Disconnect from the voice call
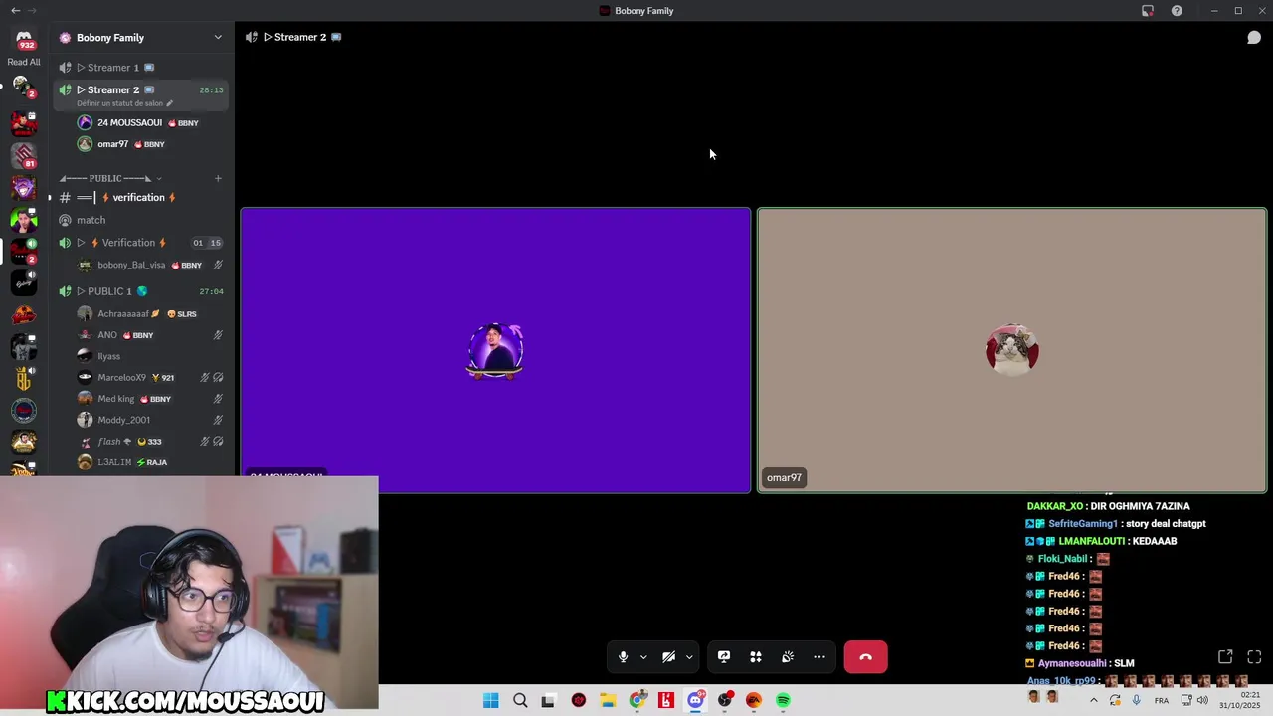Image resolution: width=1273 pixels, height=716 pixels. pos(865,657)
